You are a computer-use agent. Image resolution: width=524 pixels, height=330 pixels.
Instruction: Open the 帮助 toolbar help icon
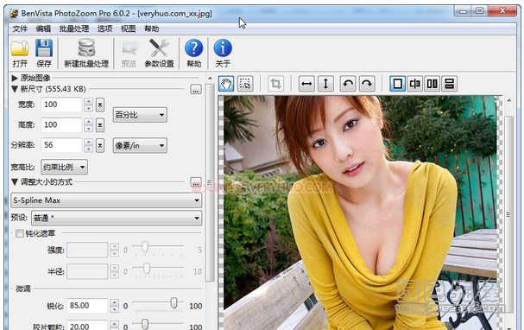click(x=194, y=54)
